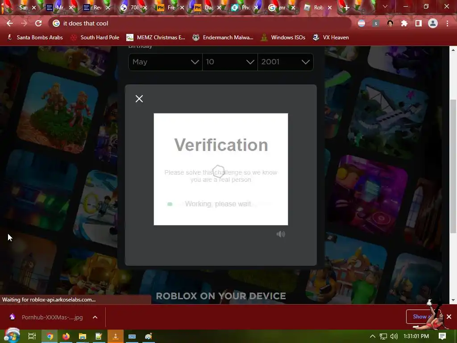Open the 'Santa Bombs Arabs' bookmark
The image size is (457, 343).
coord(35,38)
